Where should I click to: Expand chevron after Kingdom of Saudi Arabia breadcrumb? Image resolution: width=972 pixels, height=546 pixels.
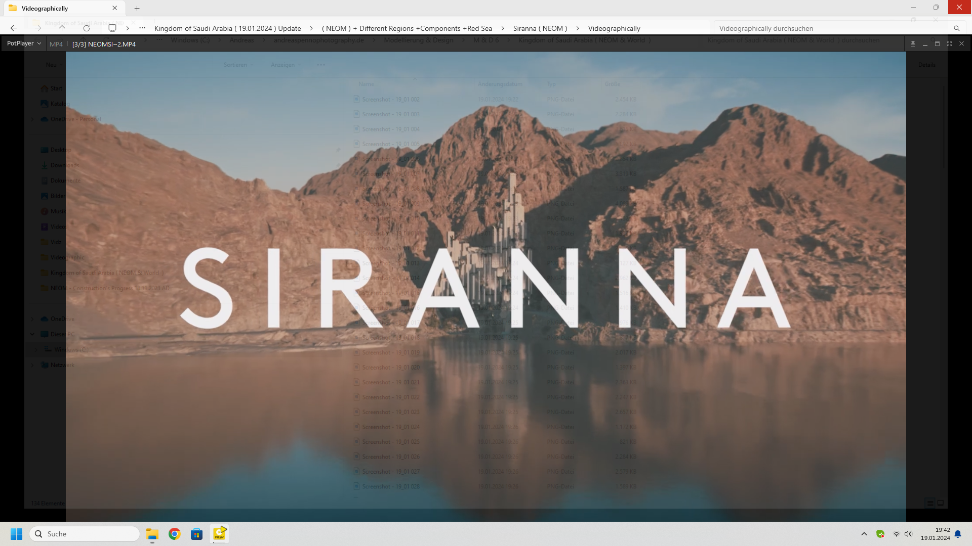[x=311, y=28]
